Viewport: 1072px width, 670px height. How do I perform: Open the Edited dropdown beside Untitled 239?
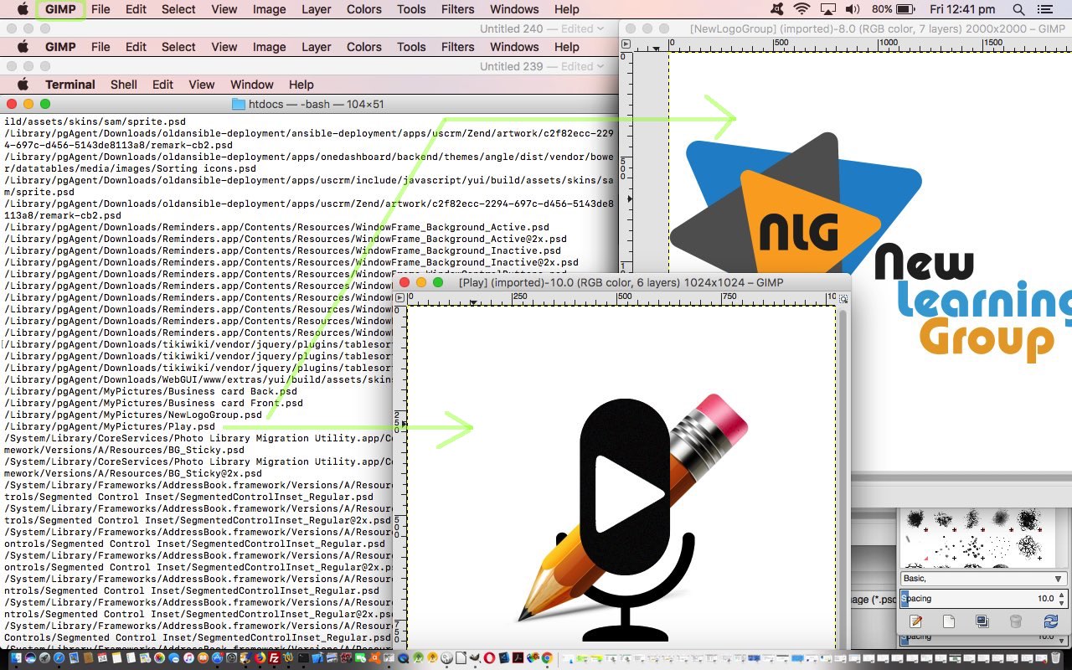tap(582, 66)
